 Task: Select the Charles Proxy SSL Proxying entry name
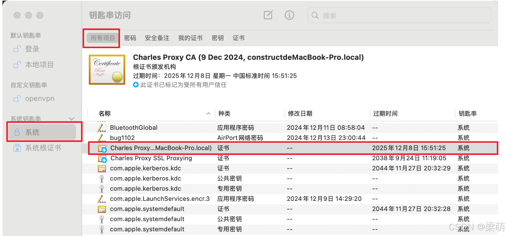(x=151, y=158)
